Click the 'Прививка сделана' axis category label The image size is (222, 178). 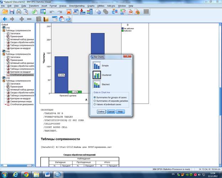[68, 96]
